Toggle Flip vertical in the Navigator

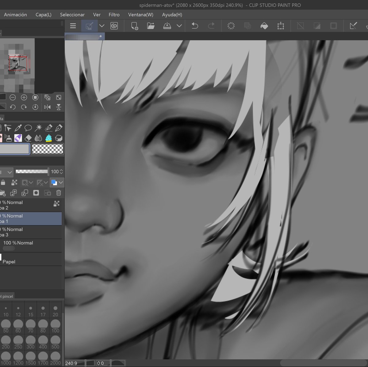click(x=59, y=107)
